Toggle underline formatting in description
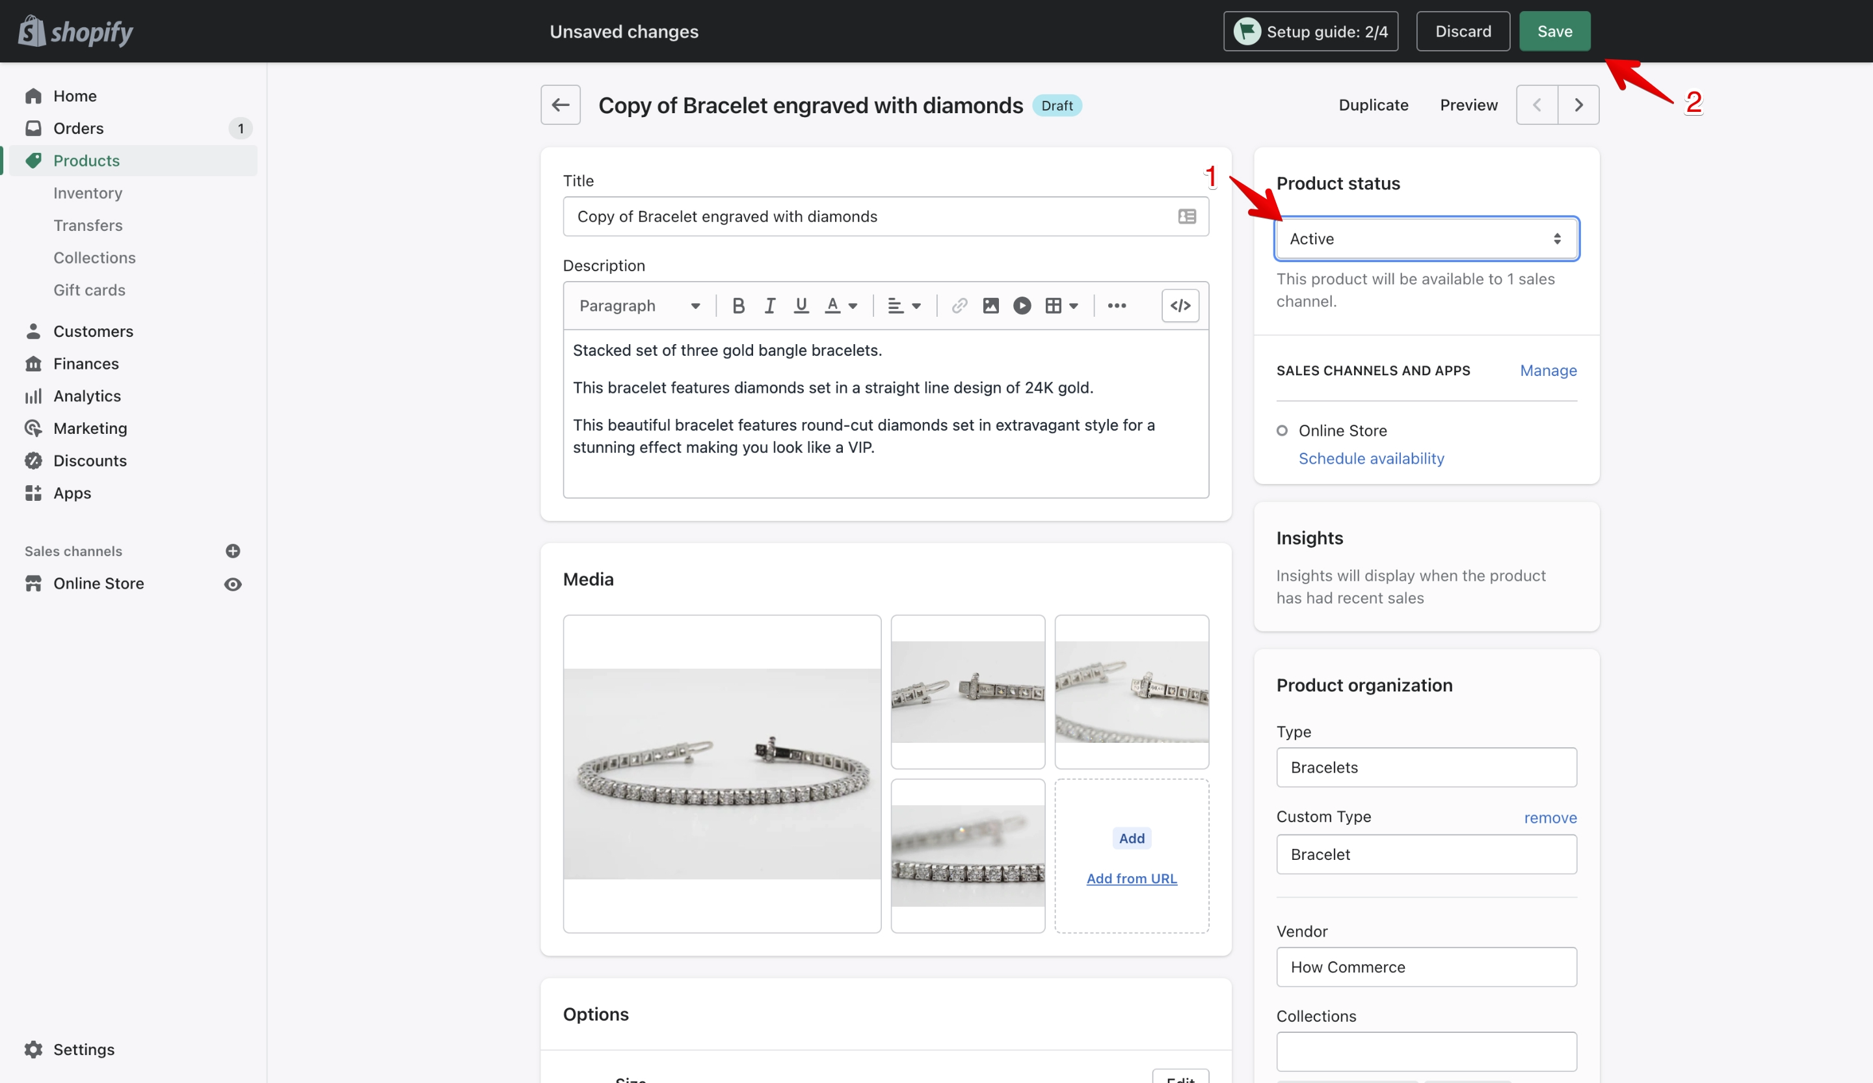The image size is (1873, 1083). pyautogui.click(x=801, y=306)
